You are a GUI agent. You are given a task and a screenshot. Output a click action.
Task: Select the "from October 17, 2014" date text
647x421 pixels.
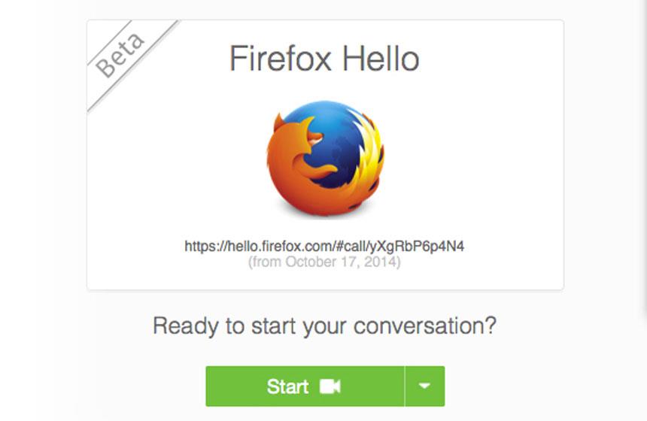click(324, 262)
